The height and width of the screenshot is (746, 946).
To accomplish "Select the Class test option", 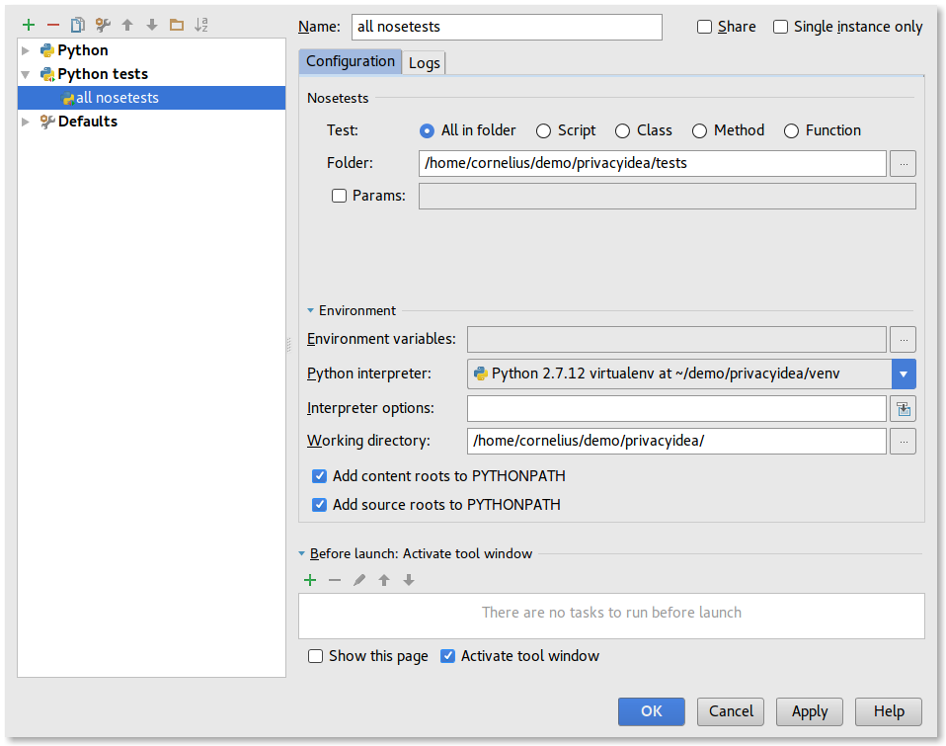I will 622,130.
